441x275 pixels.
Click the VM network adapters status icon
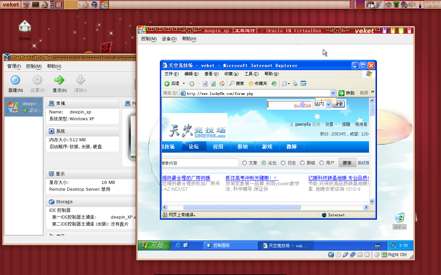(353, 255)
